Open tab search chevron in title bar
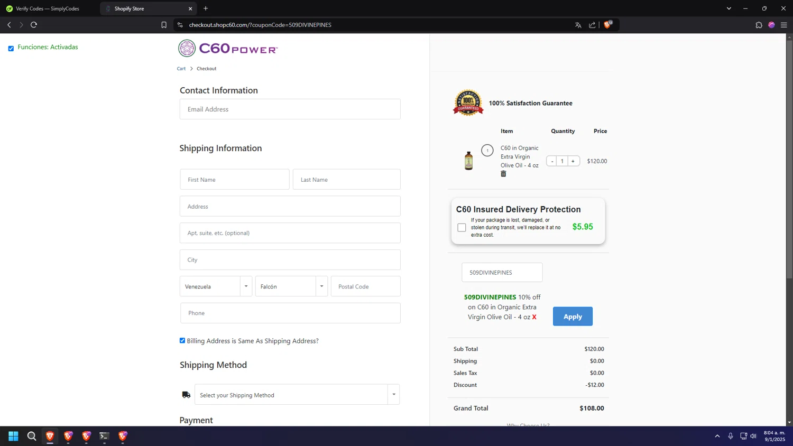 pos(729,8)
